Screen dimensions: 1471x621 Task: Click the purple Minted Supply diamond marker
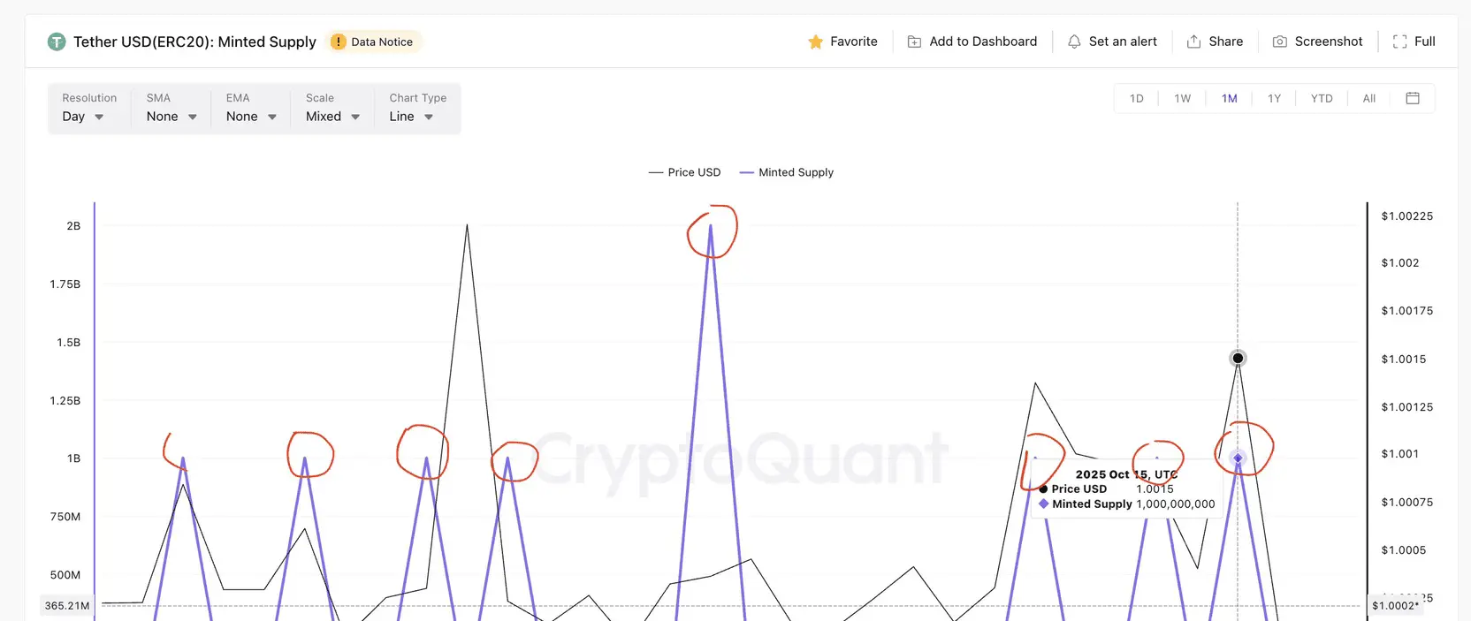[x=1238, y=458]
